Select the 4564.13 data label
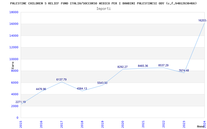 click(x=82, y=88)
